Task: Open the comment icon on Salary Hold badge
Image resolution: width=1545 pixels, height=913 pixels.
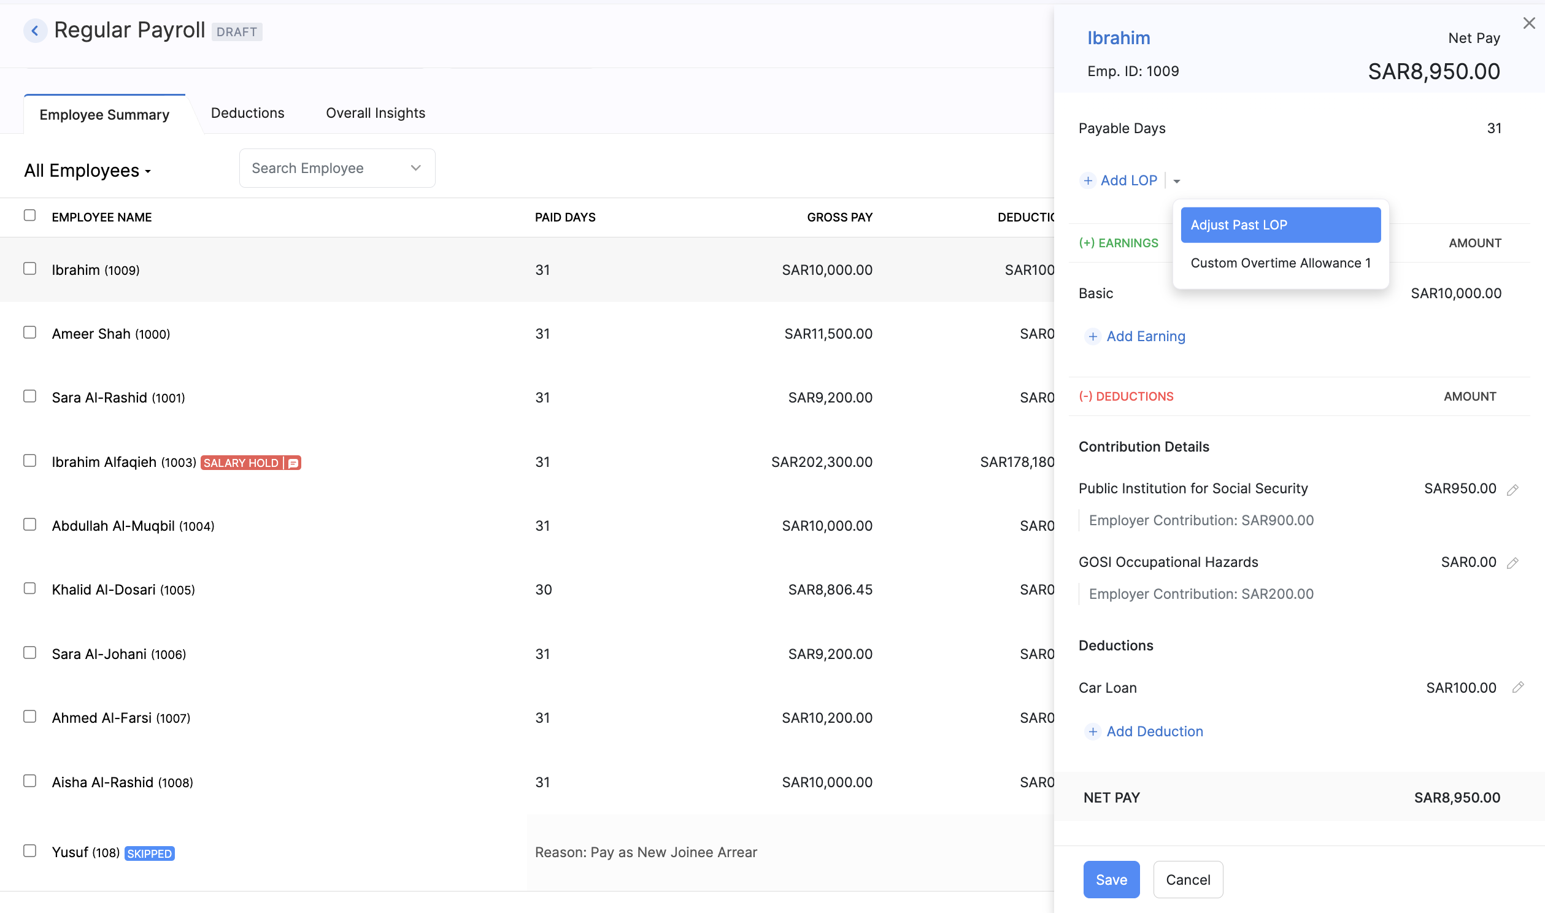Action: 292,462
